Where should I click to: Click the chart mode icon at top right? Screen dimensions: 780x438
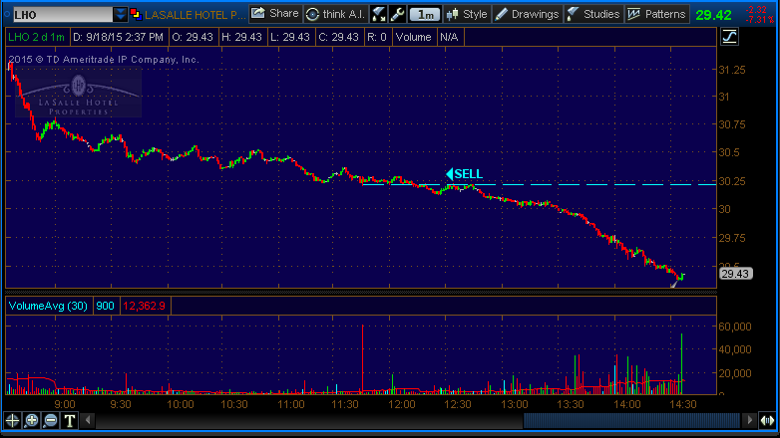click(x=729, y=37)
